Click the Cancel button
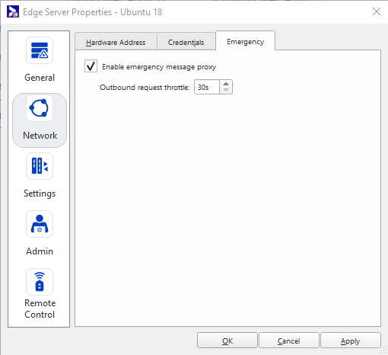This screenshot has height=355, width=388. pyautogui.click(x=289, y=341)
